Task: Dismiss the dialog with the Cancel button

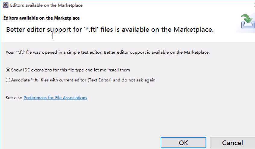Action: pos(233,143)
